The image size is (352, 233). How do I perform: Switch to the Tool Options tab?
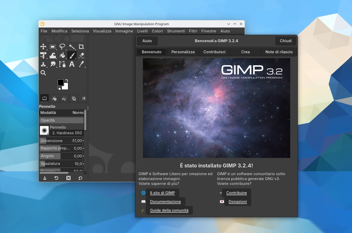(x=44, y=98)
